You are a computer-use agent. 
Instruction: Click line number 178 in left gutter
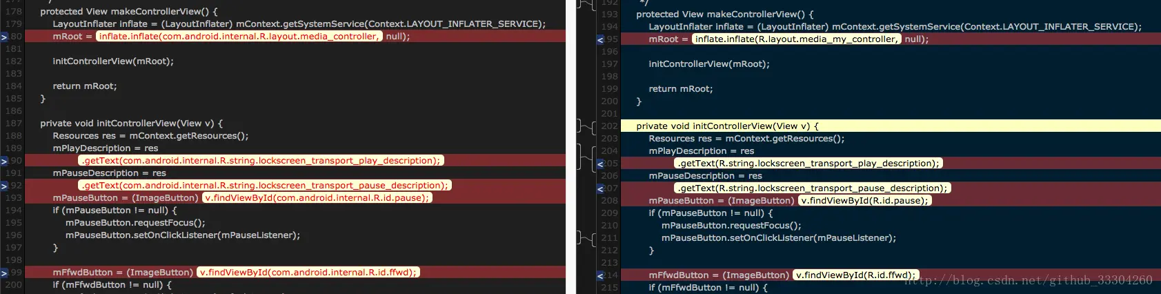pos(14,12)
